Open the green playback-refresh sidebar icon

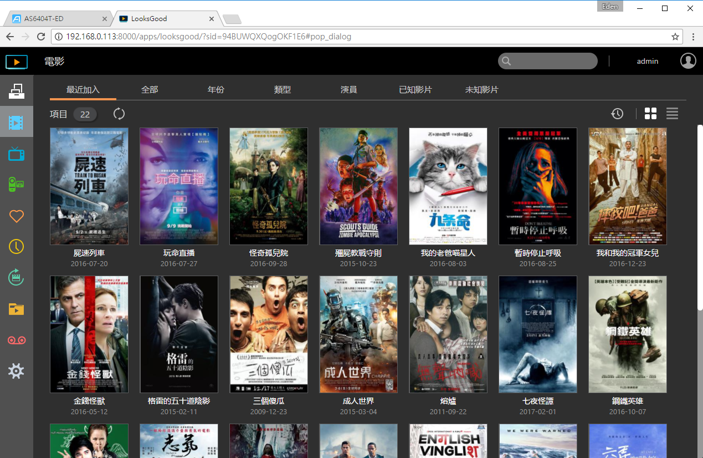pos(17,277)
